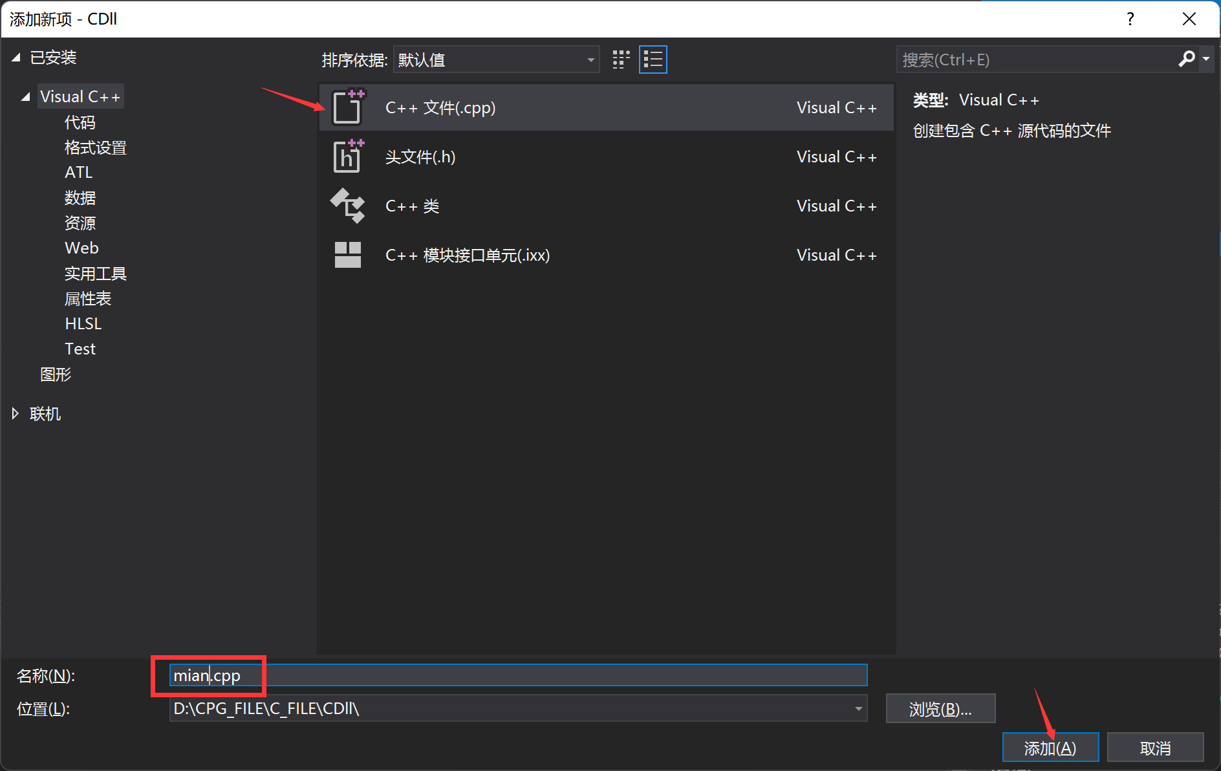Click the 联机 tree label
Viewport: 1221px width, 771px height.
click(x=45, y=414)
